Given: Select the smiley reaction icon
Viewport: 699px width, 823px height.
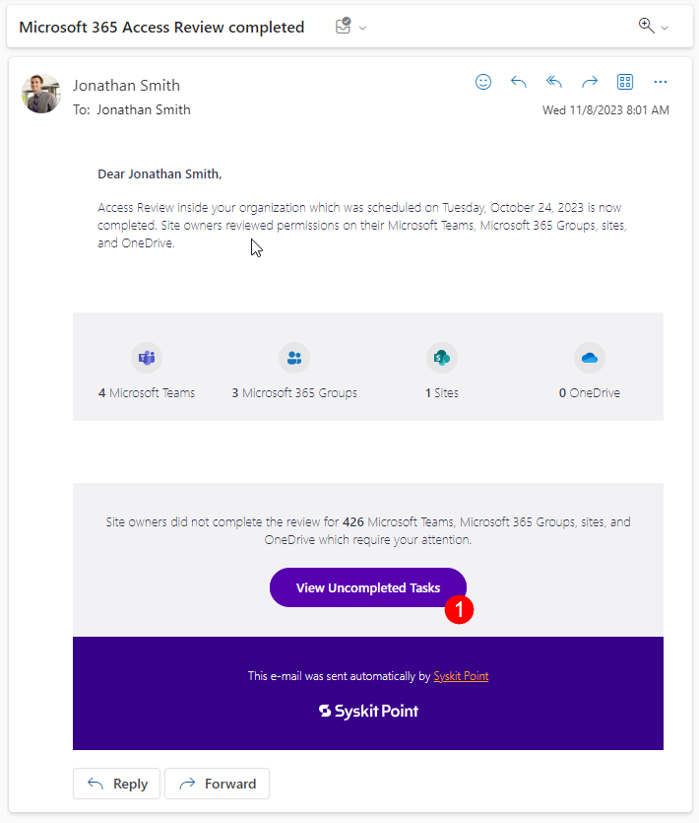Looking at the screenshot, I should tap(483, 82).
